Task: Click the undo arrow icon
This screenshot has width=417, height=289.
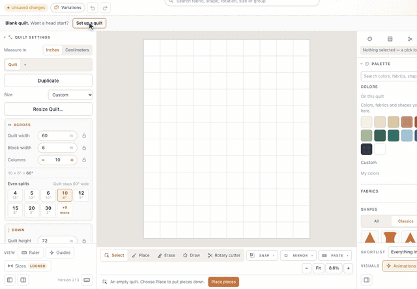Action: coord(93,8)
